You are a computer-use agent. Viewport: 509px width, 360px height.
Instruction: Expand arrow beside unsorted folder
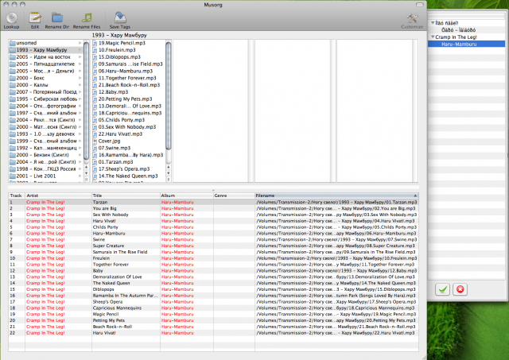tap(80, 43)
